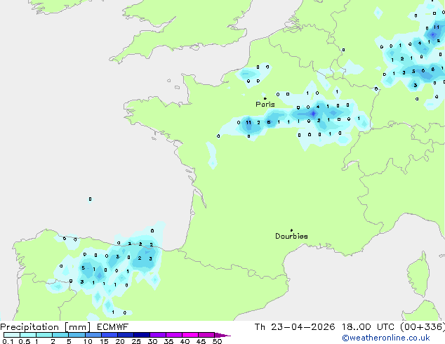Image resolution: width=445 pixels, height=344 pixels.
Task: Select the Dourbies dot marker
Action: (291, 230)
